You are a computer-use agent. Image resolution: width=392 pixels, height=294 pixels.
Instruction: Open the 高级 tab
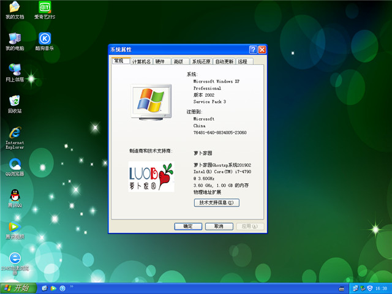click(178, 62)
